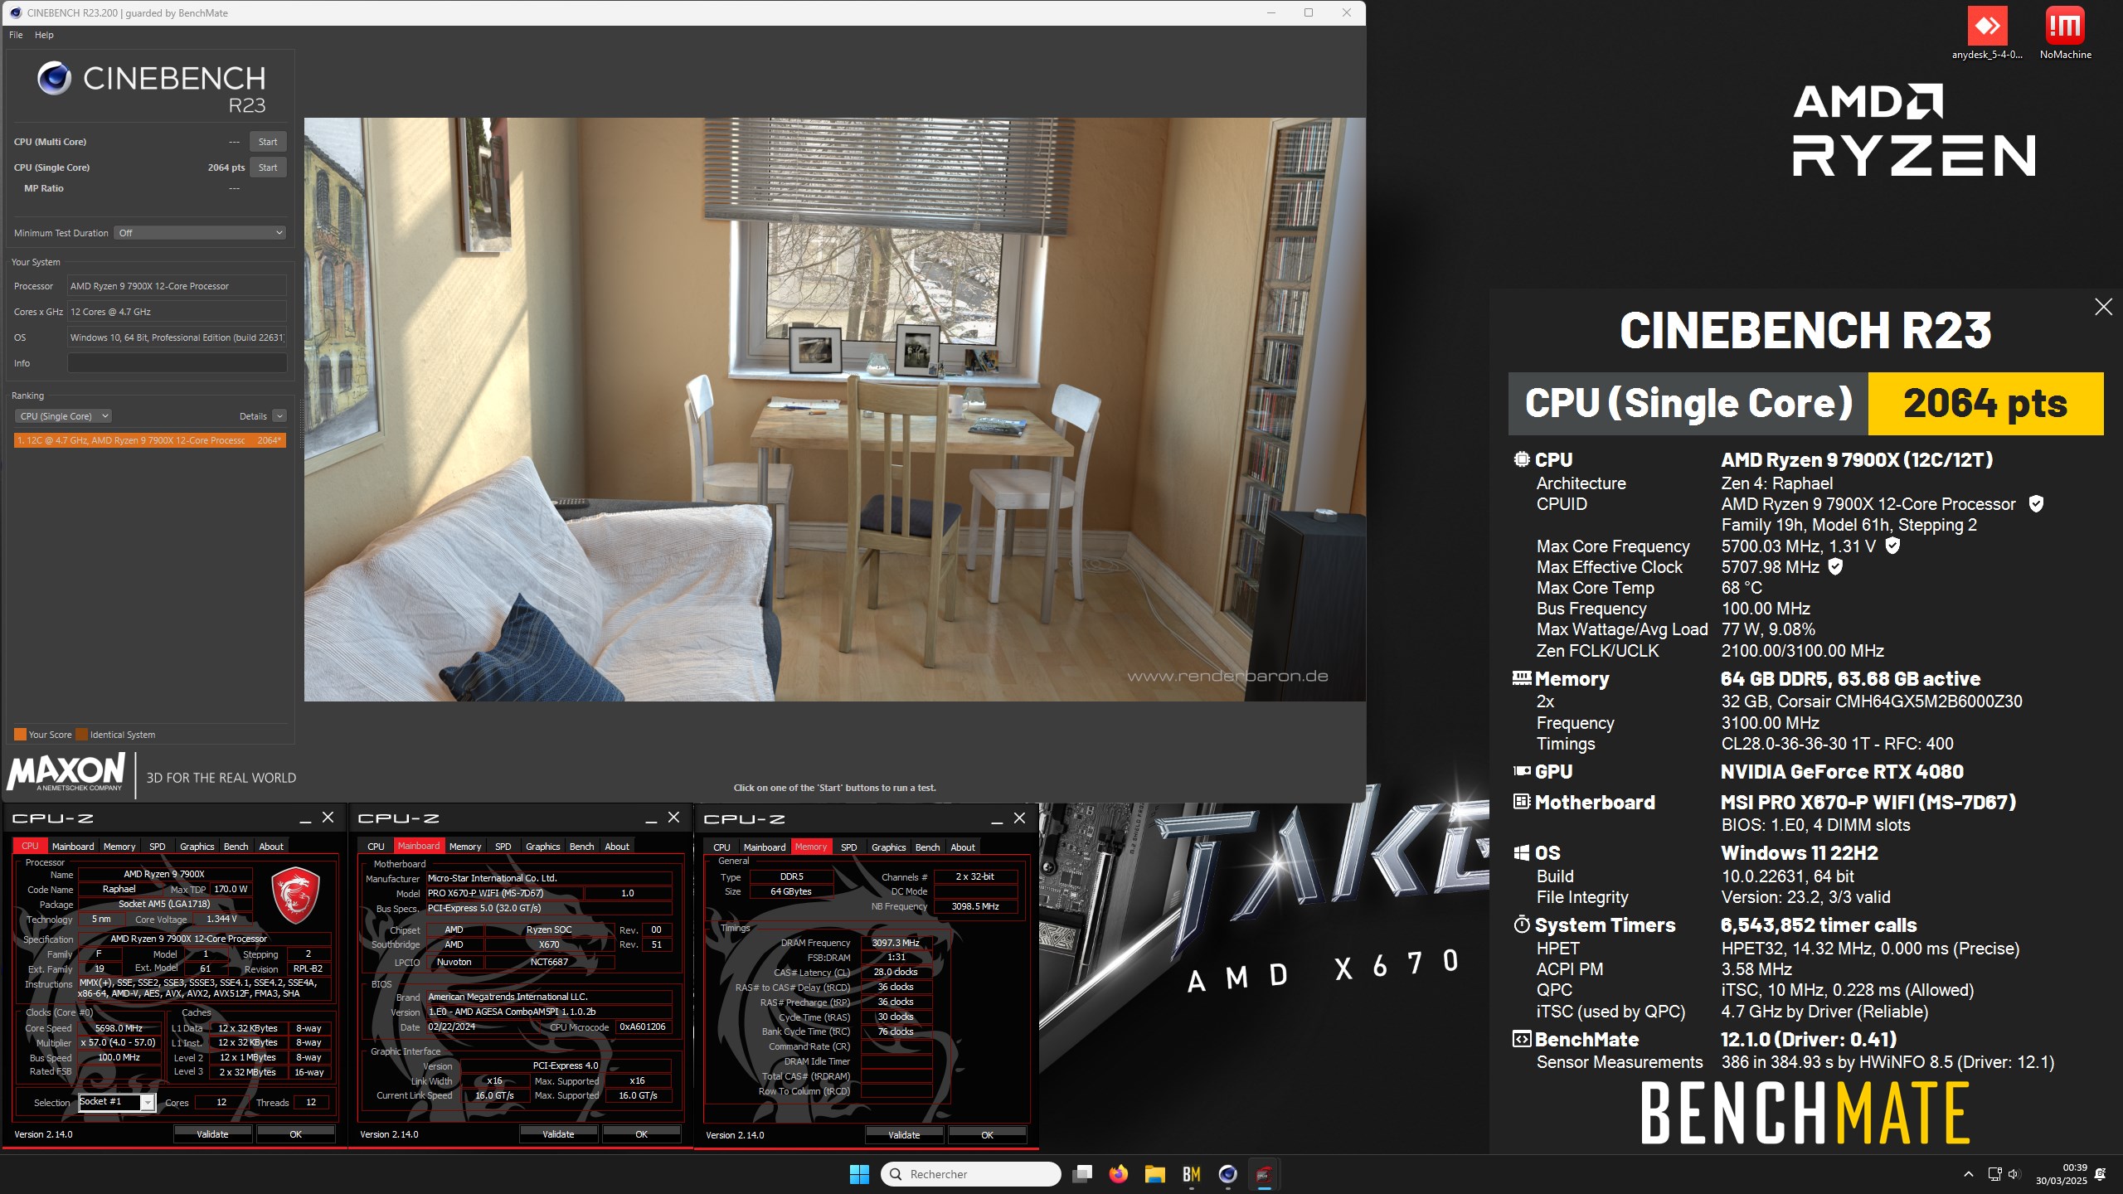Open notification center bell icon

click(x=2100, y=1174)
